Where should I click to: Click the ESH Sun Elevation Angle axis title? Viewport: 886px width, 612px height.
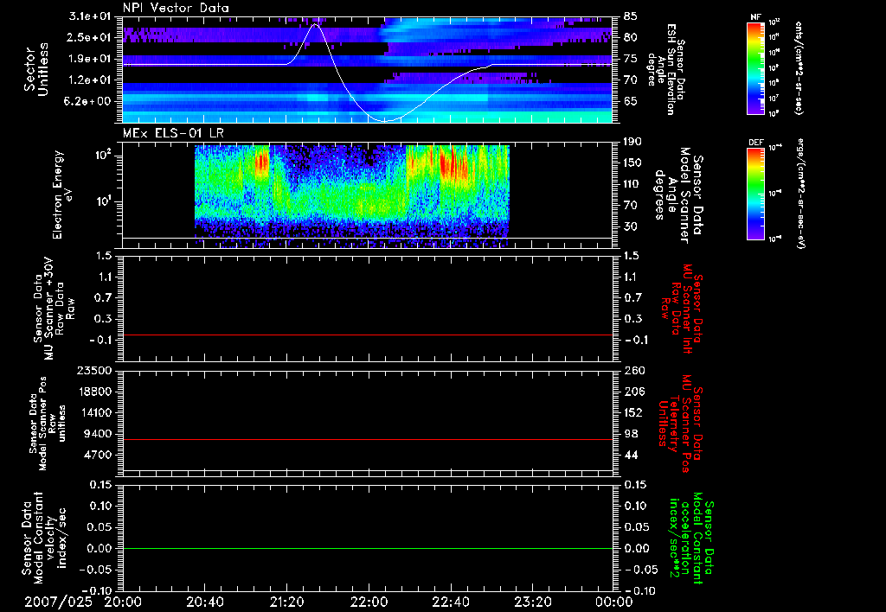[x=665, y=69]
